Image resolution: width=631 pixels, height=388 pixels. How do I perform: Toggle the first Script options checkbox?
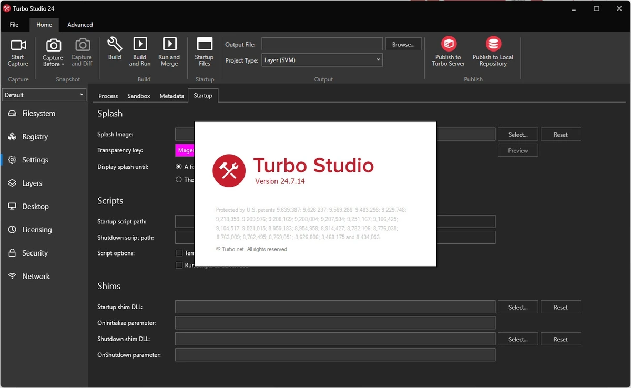click(179, 253)
